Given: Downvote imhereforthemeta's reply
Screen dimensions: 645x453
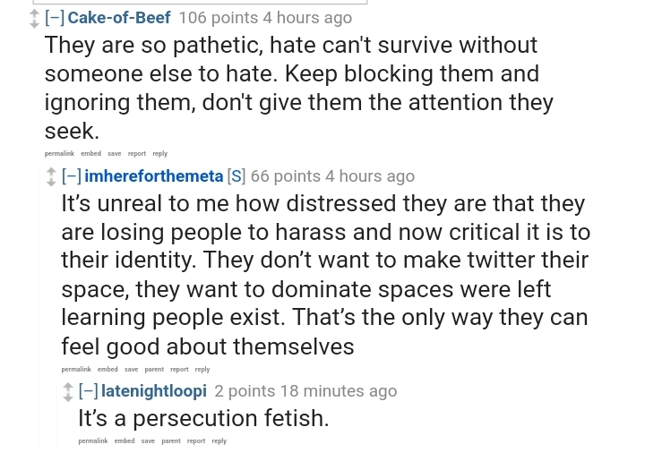Looking at the screenshot, I should (x=51, y=183).
